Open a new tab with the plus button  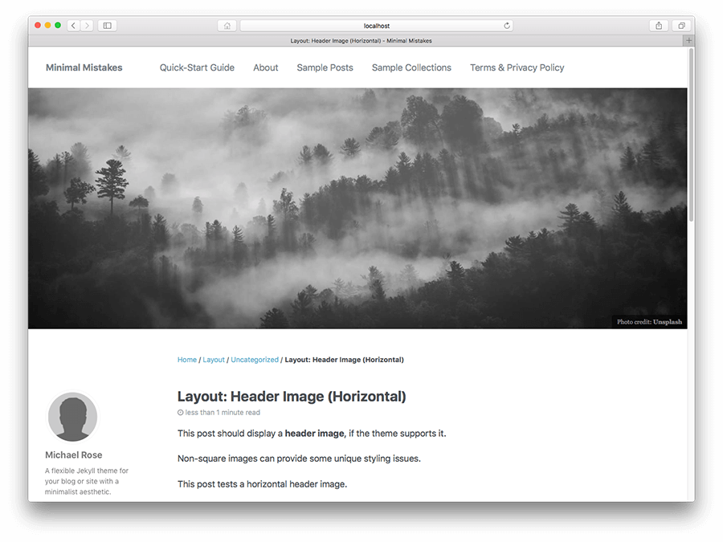pyautogui.click(x=689, y=39)
